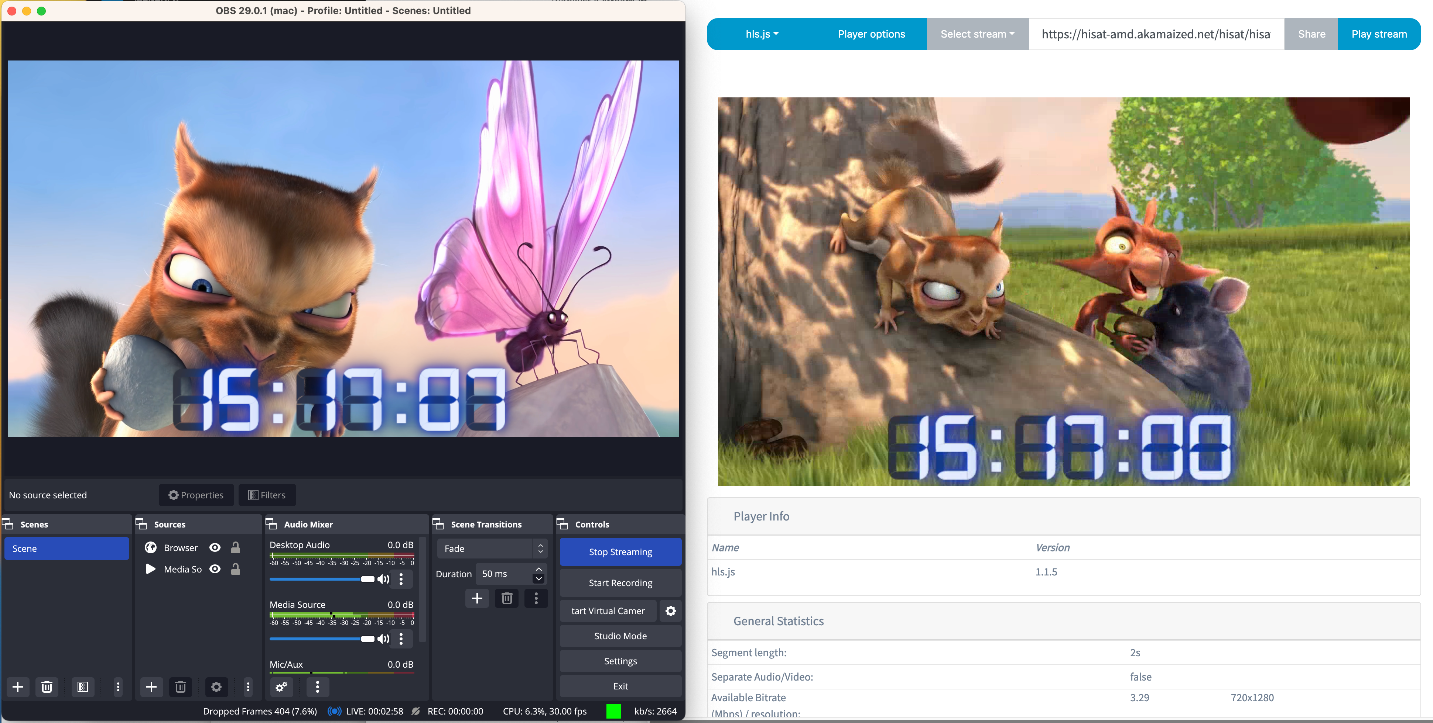This screenshot has width=1433, height=723.
Task: Lock the Browser source
Action: (236, 547)
